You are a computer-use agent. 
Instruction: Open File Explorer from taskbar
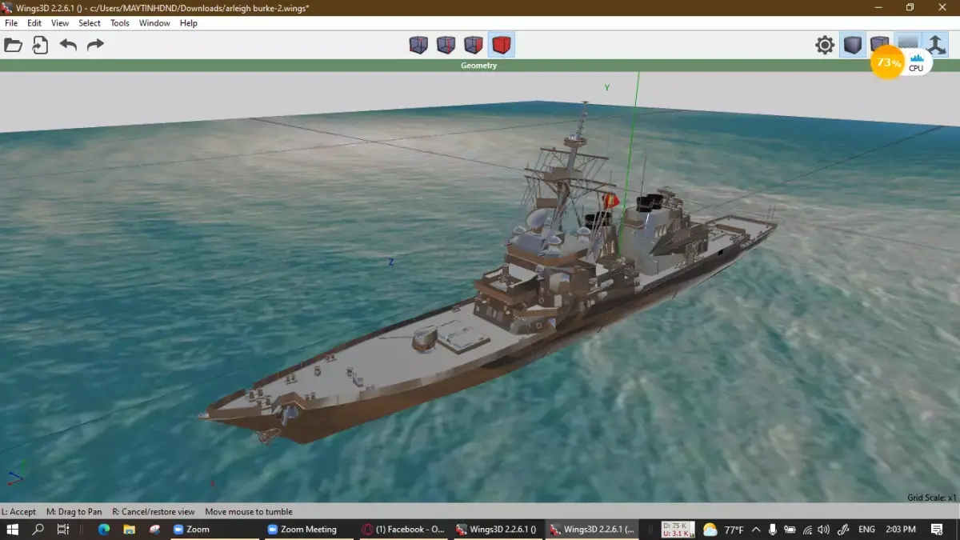(129, 529)
